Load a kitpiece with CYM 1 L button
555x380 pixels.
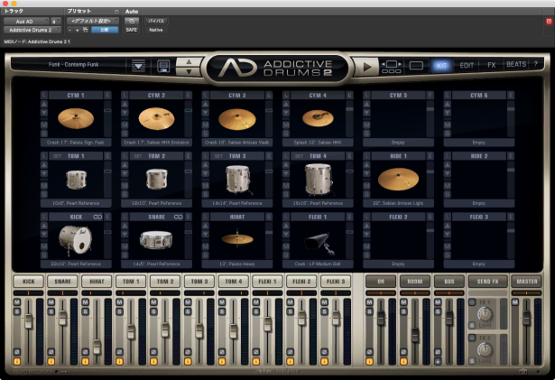click(44, 95)
